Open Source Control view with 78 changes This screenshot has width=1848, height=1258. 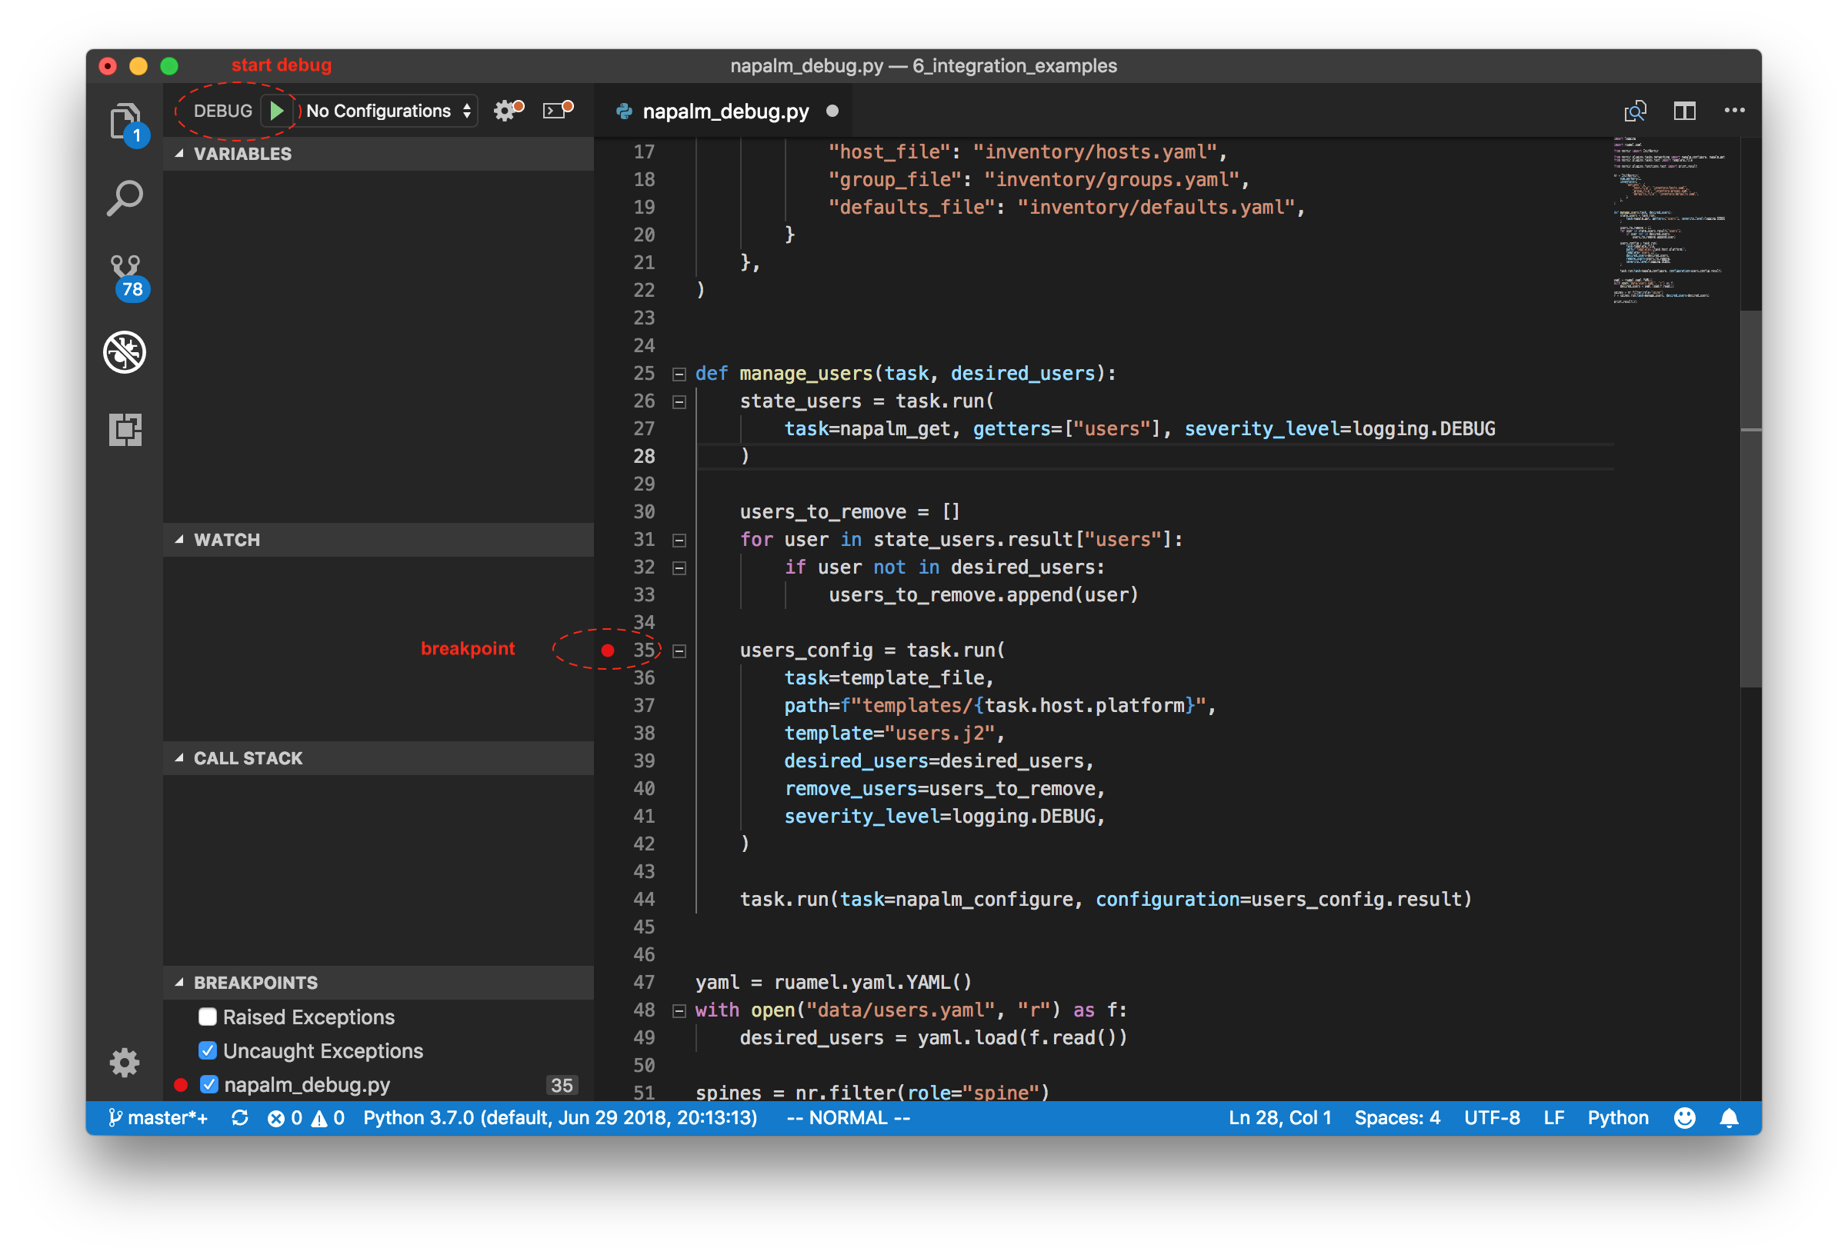pos(126,277)
